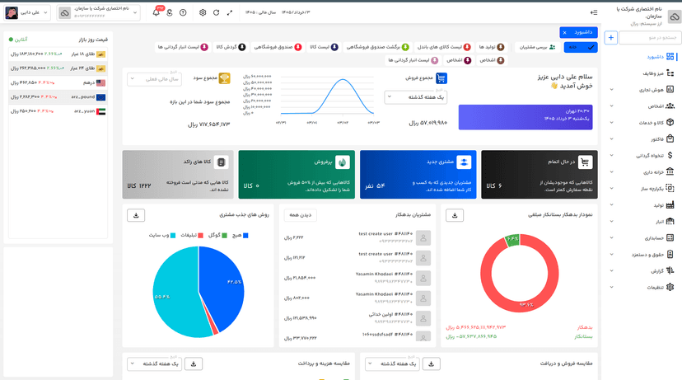The height and width of the screenshot is (380, 682).
Task: Download the بدهکار بستانکار donut chart
Action: click(x=455, y=215)
